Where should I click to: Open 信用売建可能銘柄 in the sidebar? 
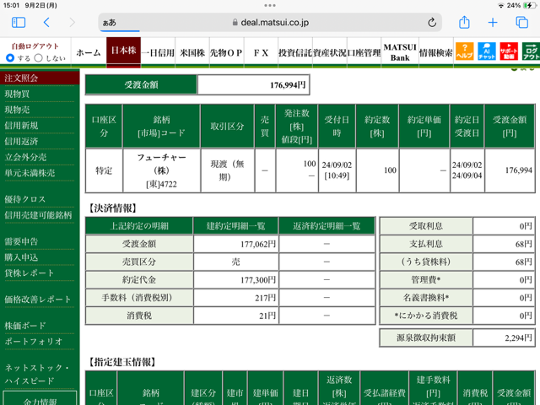38,215
